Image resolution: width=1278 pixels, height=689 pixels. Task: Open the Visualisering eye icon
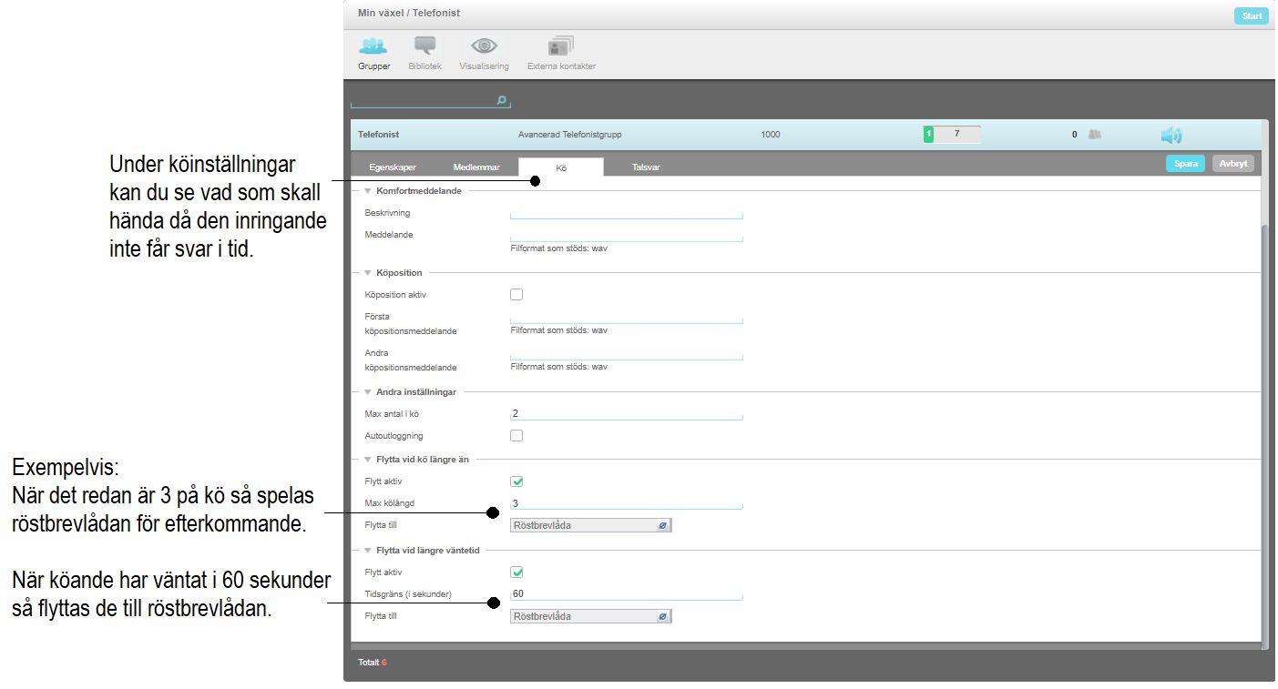484,46
